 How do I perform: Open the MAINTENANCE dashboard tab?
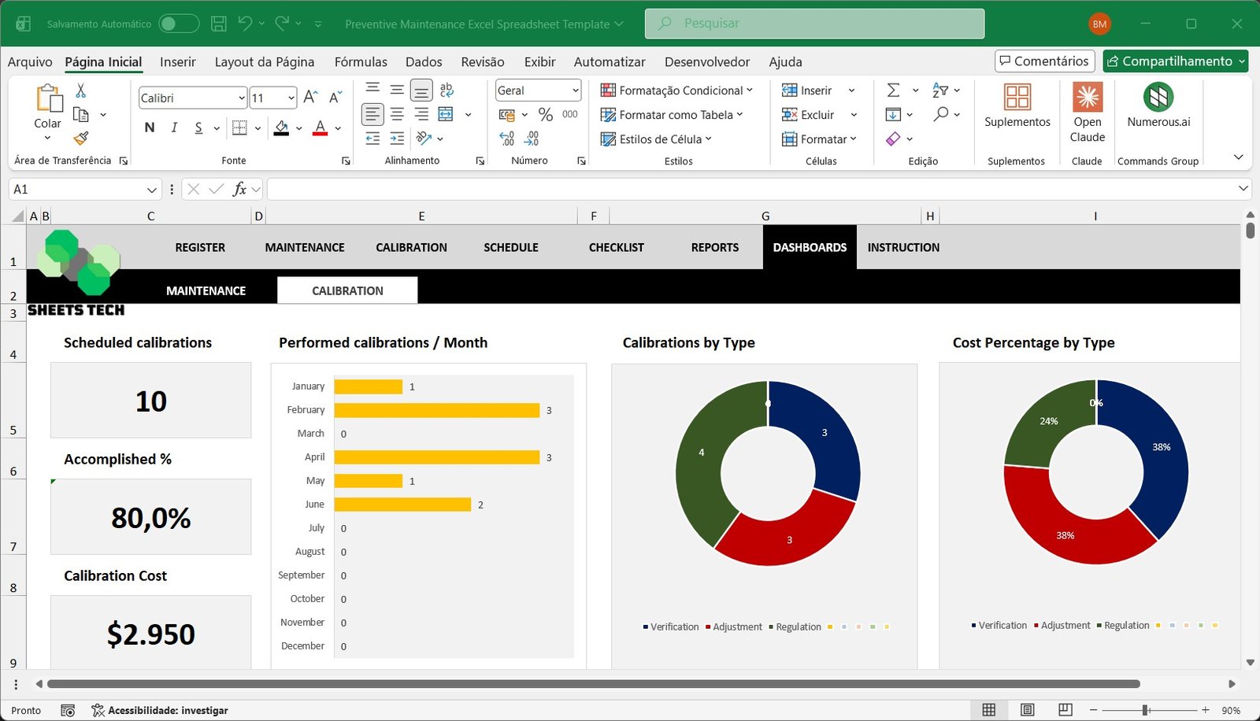(x=205, y=290)
